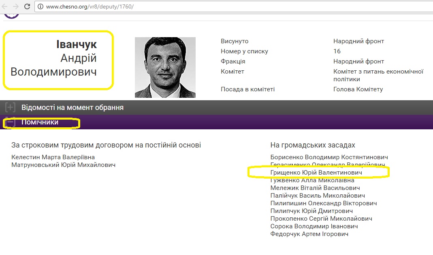The width and height of the screenshot is (433, 255).
Task: Open the deputy's portrait photo
Action: [165, 67]
